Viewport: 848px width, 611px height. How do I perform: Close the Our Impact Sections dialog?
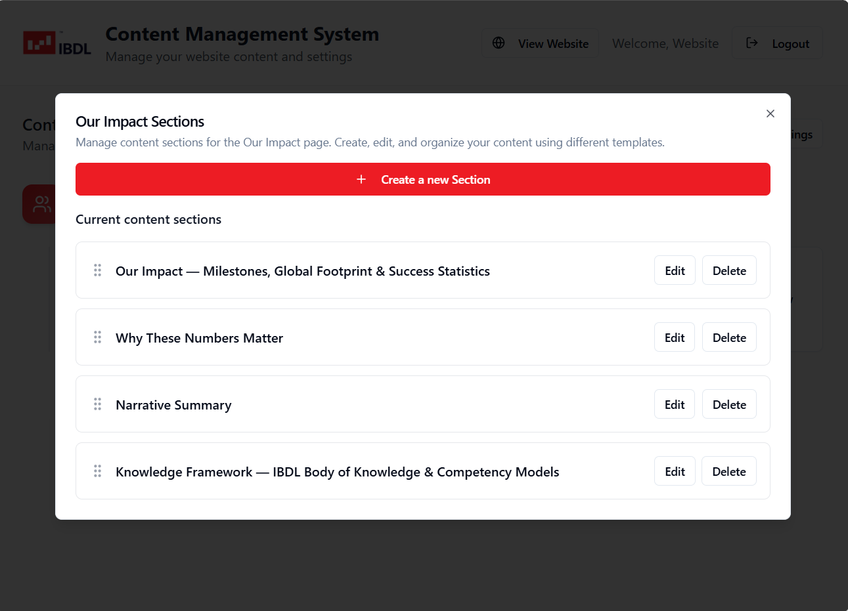(770, 114)
